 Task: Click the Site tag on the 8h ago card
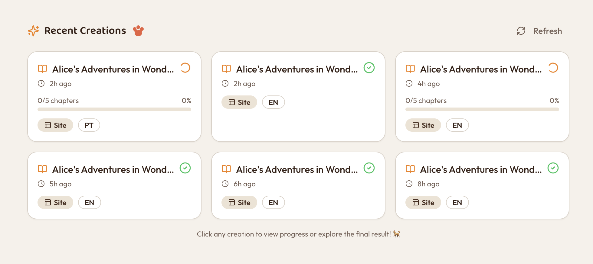423,202
